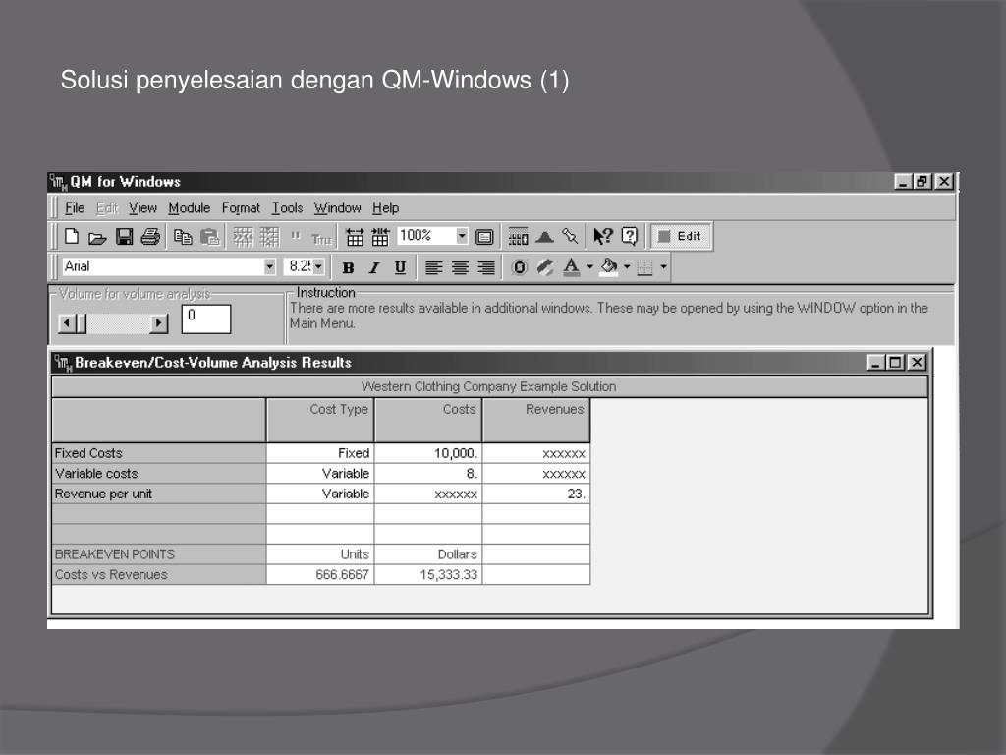Open the calculator toolbar icon
1006x755 pixels.
pos(518,238)
